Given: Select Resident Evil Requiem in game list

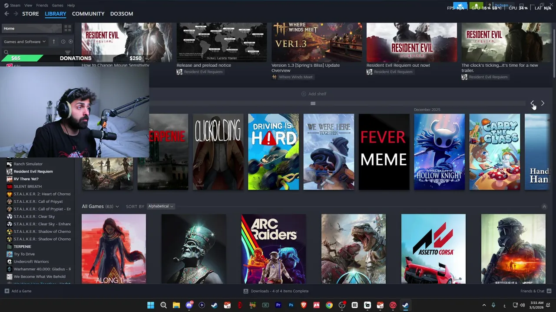Looking at the screenshot, I should pyautogui.click(x=33, y=172).
